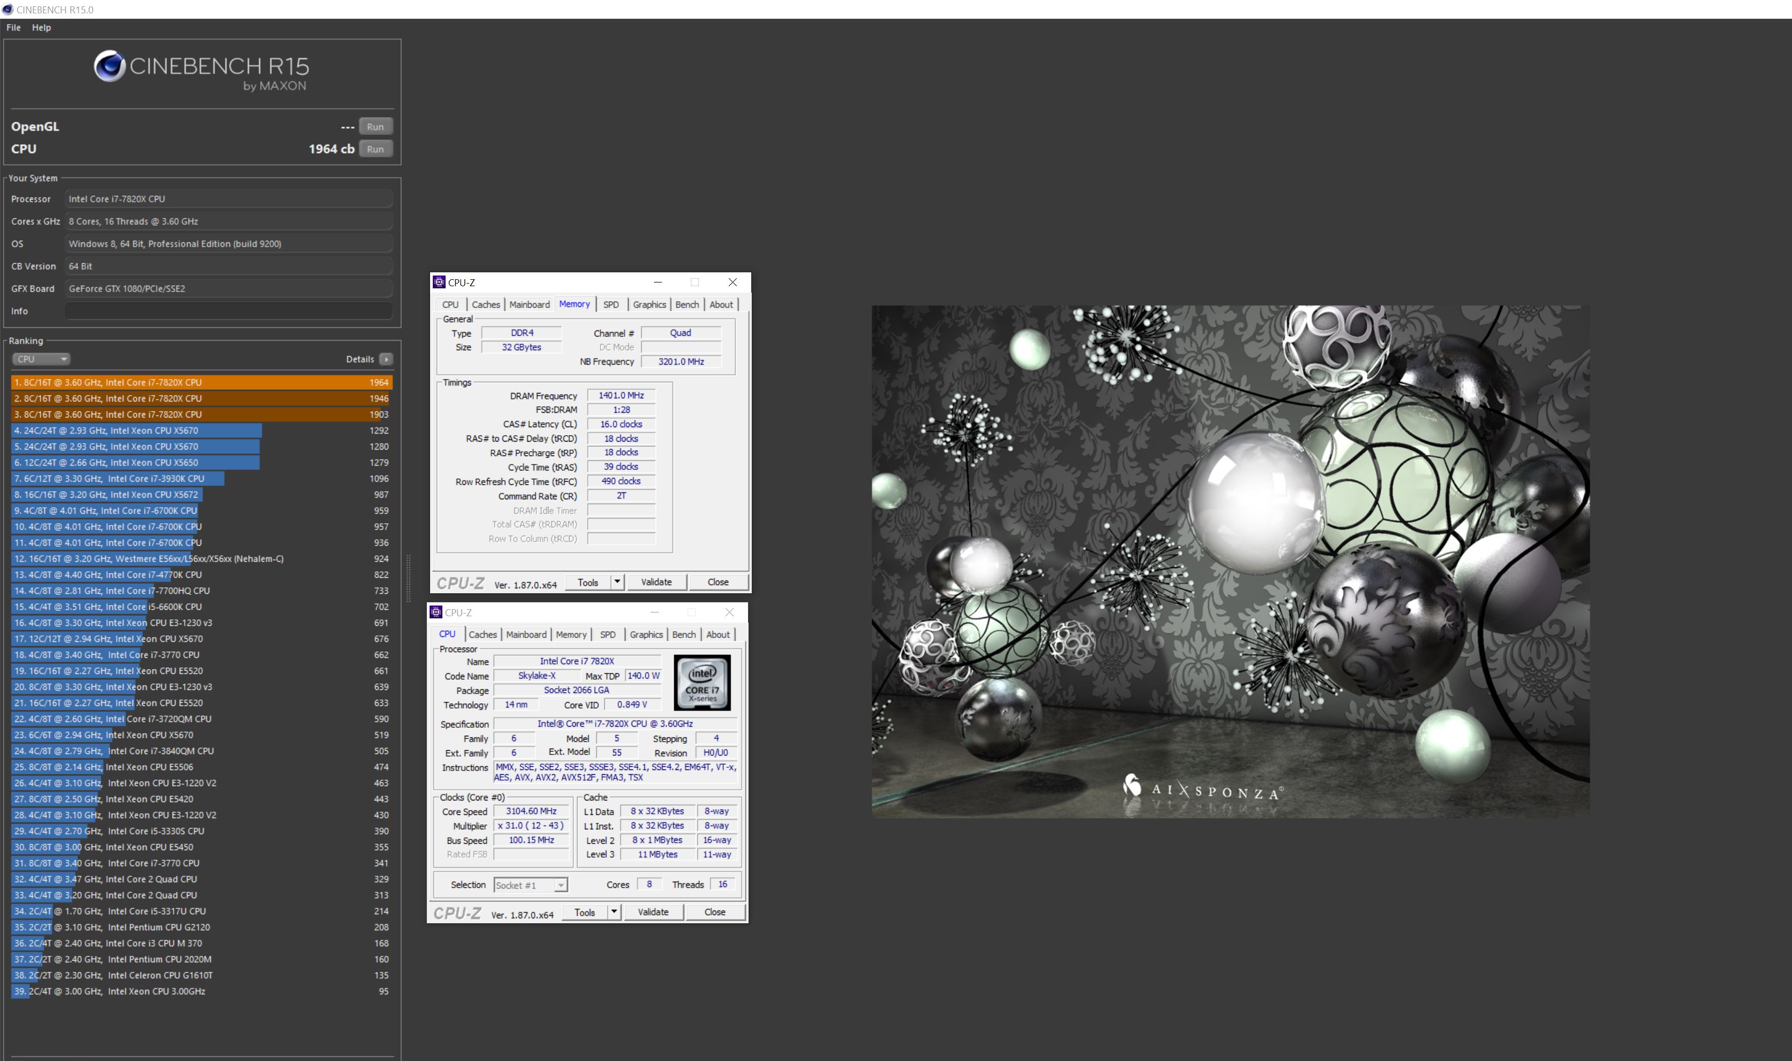The image size is (1792, 1061).
Task: Click the CPU-Z icon in Memory window title bar
Action: point(439,282)
